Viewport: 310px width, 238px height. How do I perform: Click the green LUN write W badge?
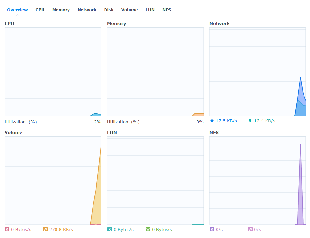coord(148,229)
